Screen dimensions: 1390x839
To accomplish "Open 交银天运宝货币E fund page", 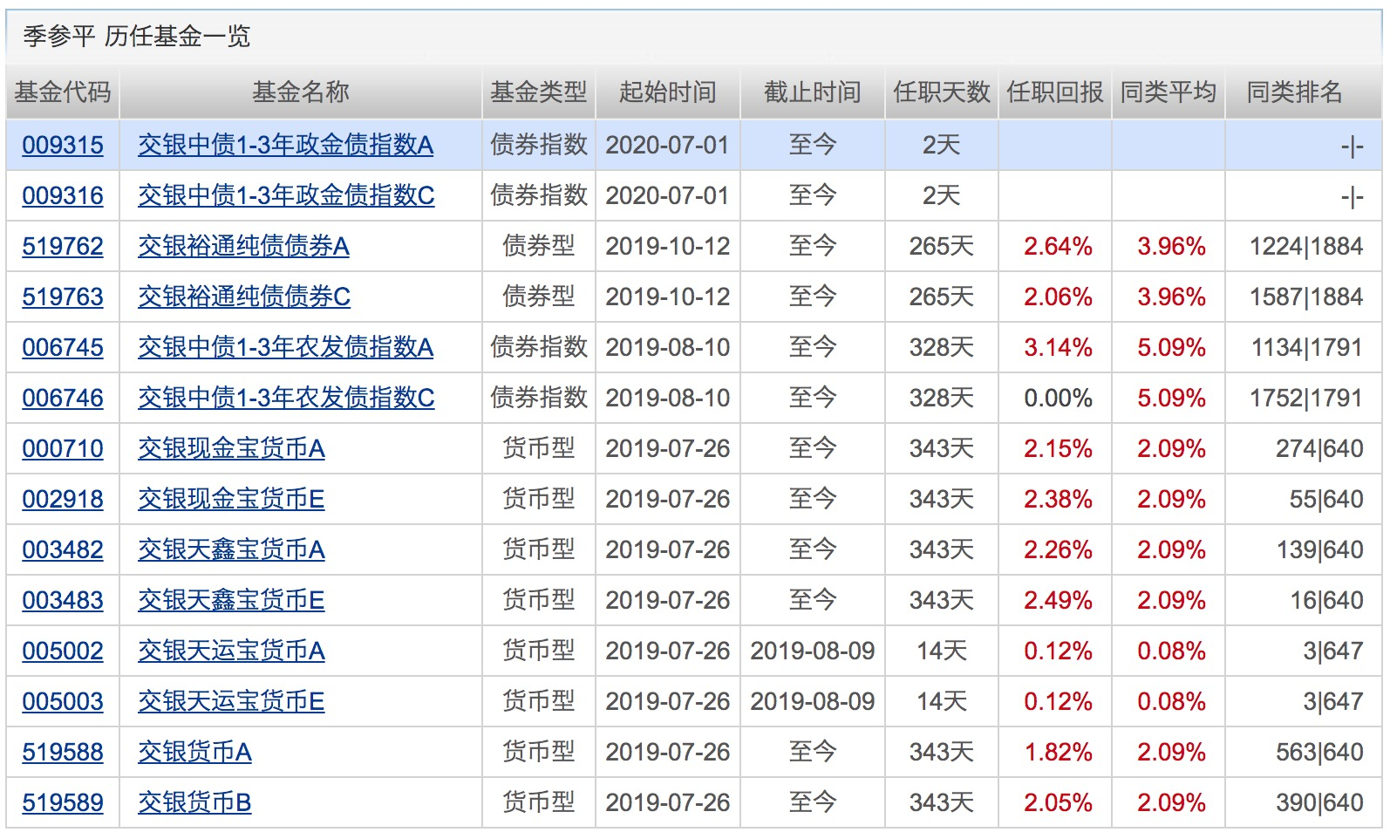I will click(231, 701).
